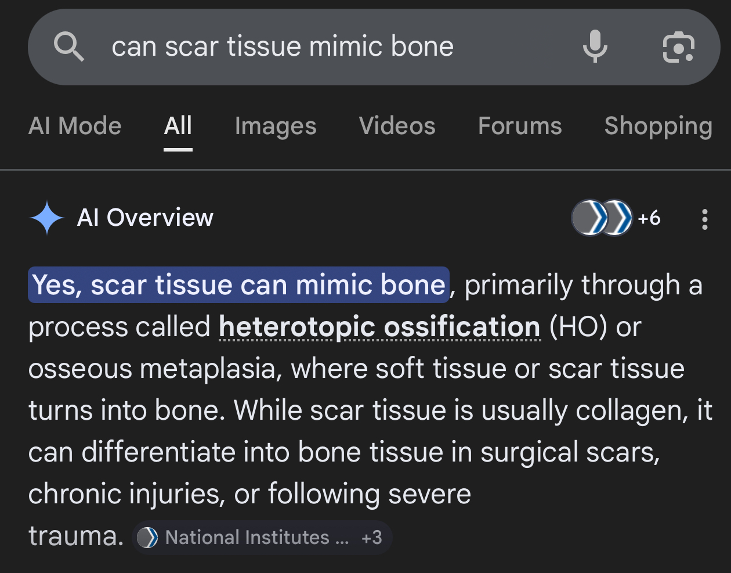Tap the microphone voice search icon
This screenshot has height=573, width=731.
595,47
